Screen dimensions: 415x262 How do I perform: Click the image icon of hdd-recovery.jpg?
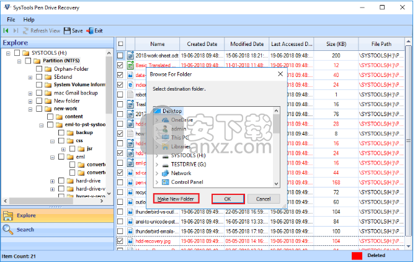click(x=130, y=241)
